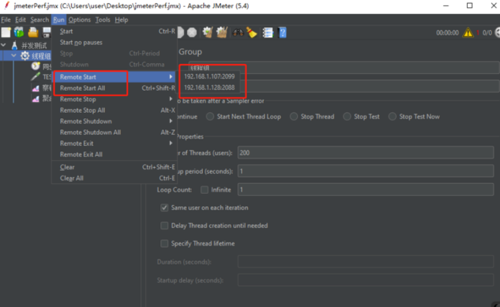
Task: Select Start Next Thread Loop radio button
Action: click(x=210, y=116)
